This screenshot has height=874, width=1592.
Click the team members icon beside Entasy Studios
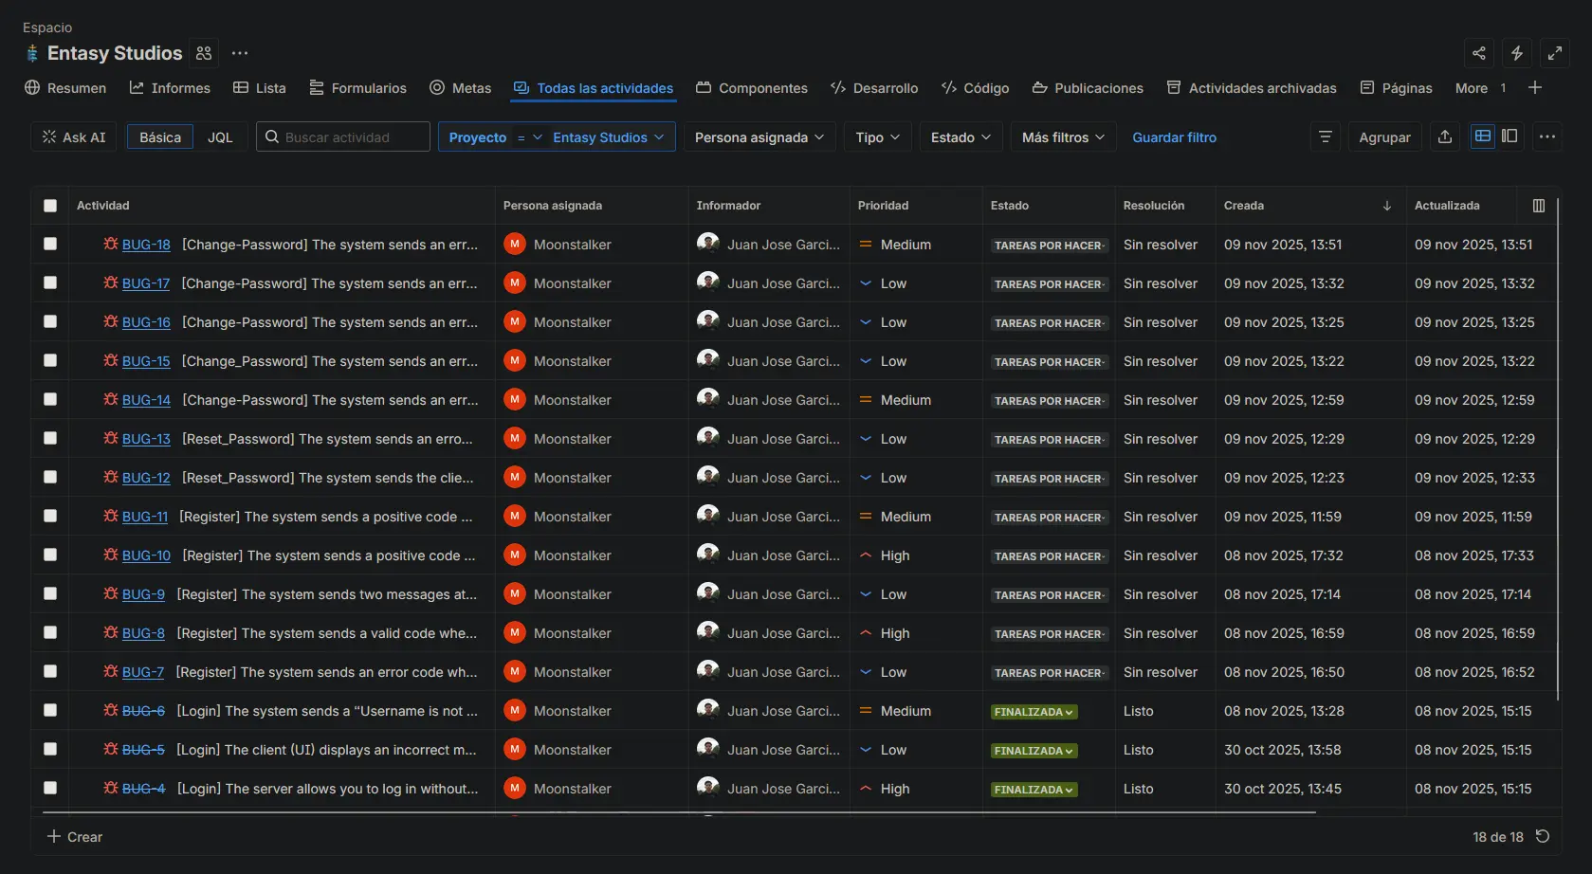pyautogui.click(x=204, y=53)
